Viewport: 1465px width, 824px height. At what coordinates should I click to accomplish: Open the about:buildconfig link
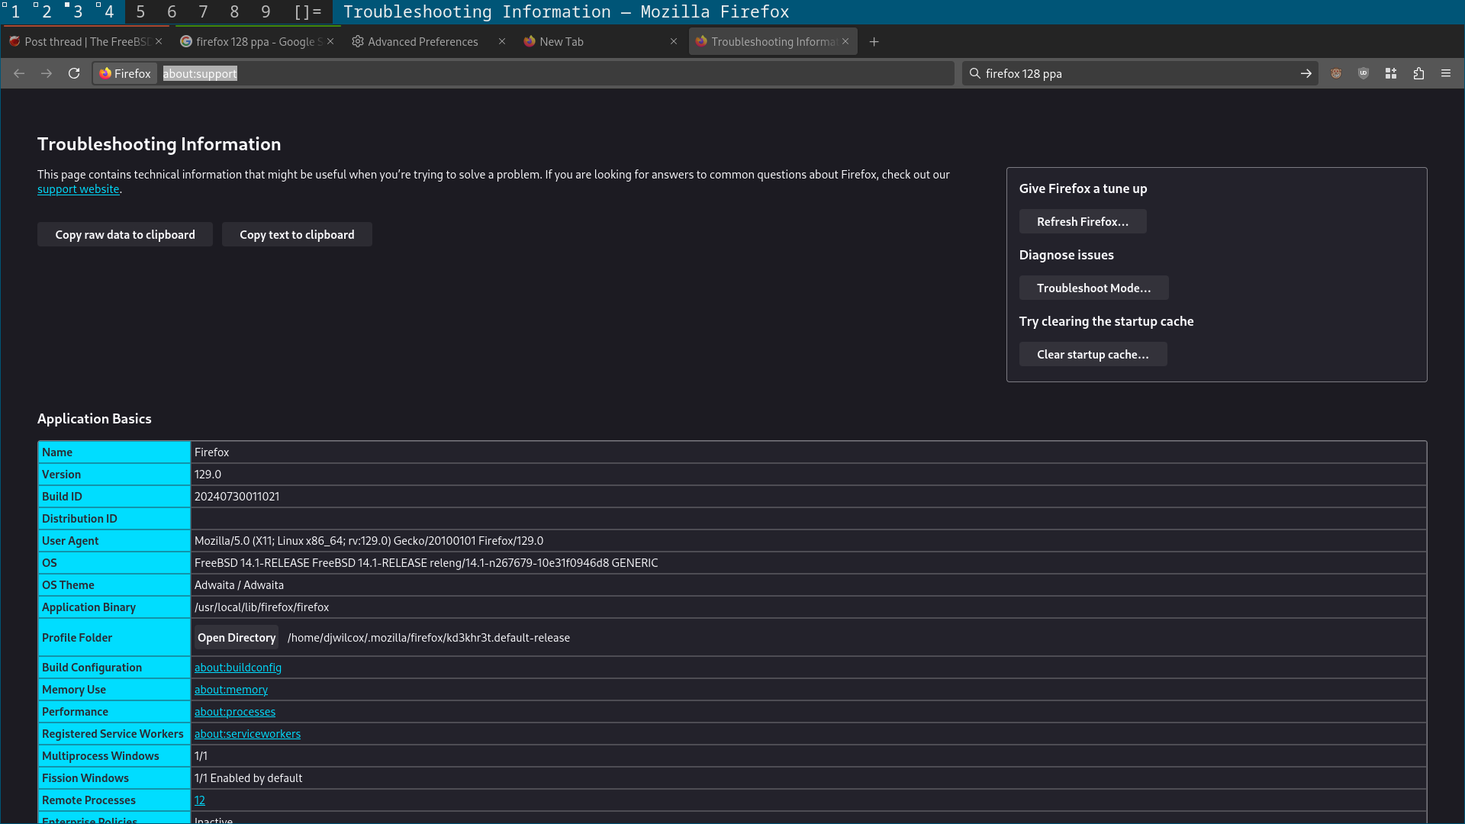tap(238, 668)
